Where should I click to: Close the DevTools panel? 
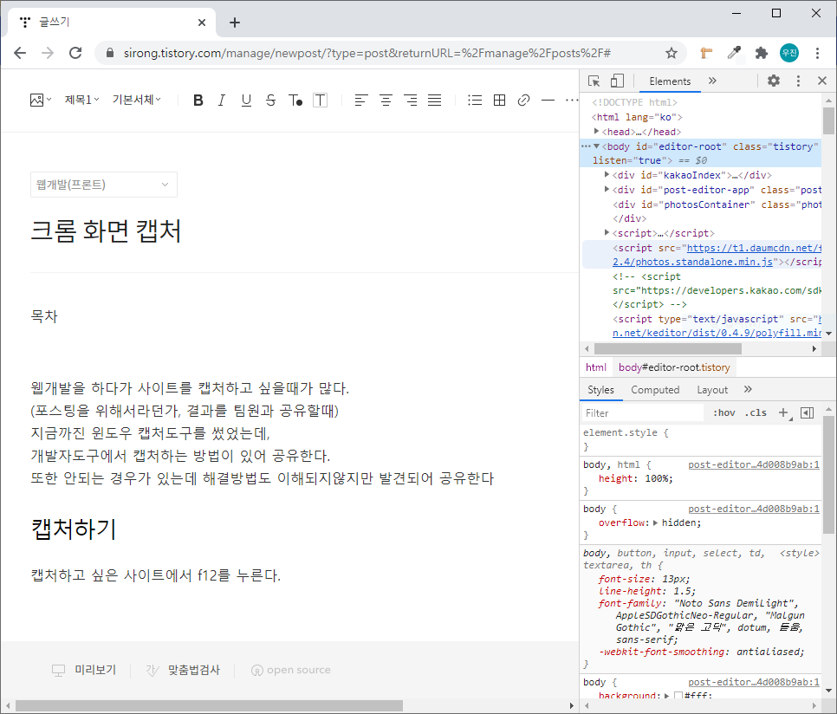pyautogui.click(x=822, y=81)
